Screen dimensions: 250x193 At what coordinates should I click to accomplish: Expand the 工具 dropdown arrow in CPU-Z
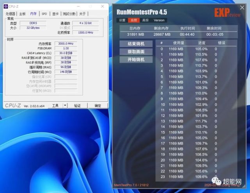(x=65, y=105)
